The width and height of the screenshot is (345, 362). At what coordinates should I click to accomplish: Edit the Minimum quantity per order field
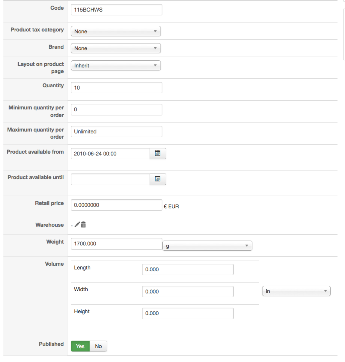coord(116,110)
